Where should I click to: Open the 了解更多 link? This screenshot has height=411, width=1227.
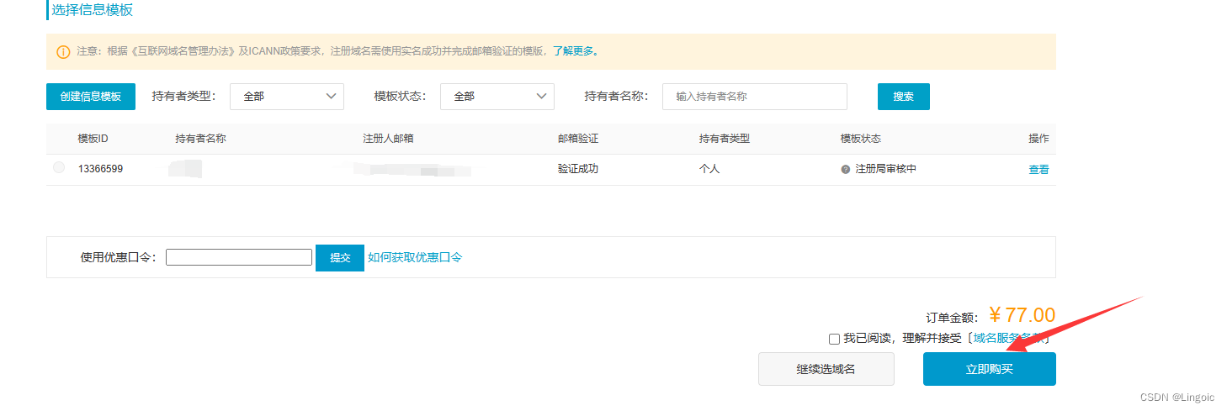pos(576,51)
